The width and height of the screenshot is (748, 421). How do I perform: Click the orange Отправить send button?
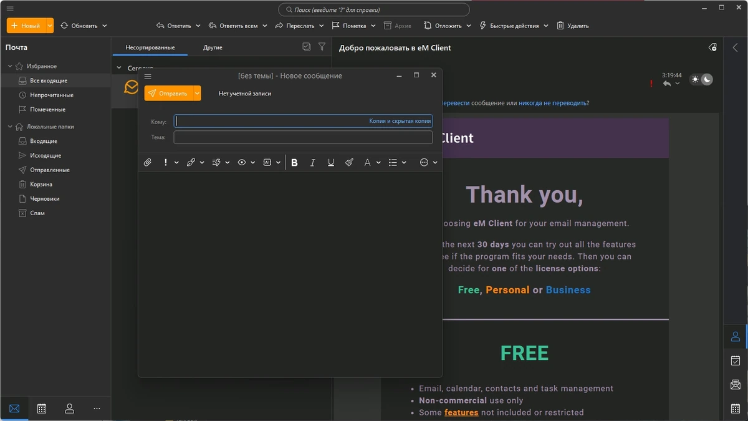click(168, 94)
